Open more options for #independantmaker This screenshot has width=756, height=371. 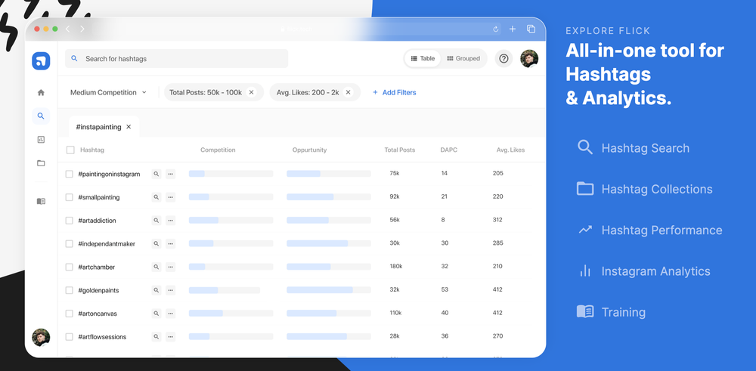[x=170, y=244]
